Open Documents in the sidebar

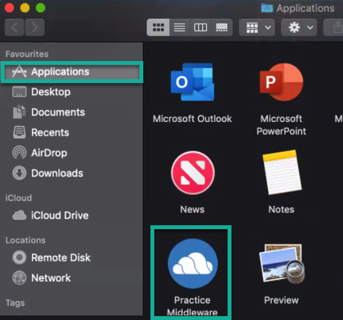coord(72,112)
